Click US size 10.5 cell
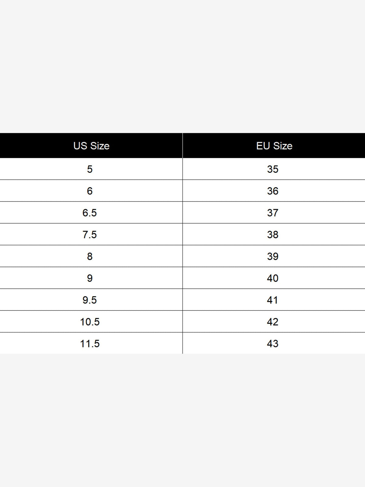 tap(91, 322)
